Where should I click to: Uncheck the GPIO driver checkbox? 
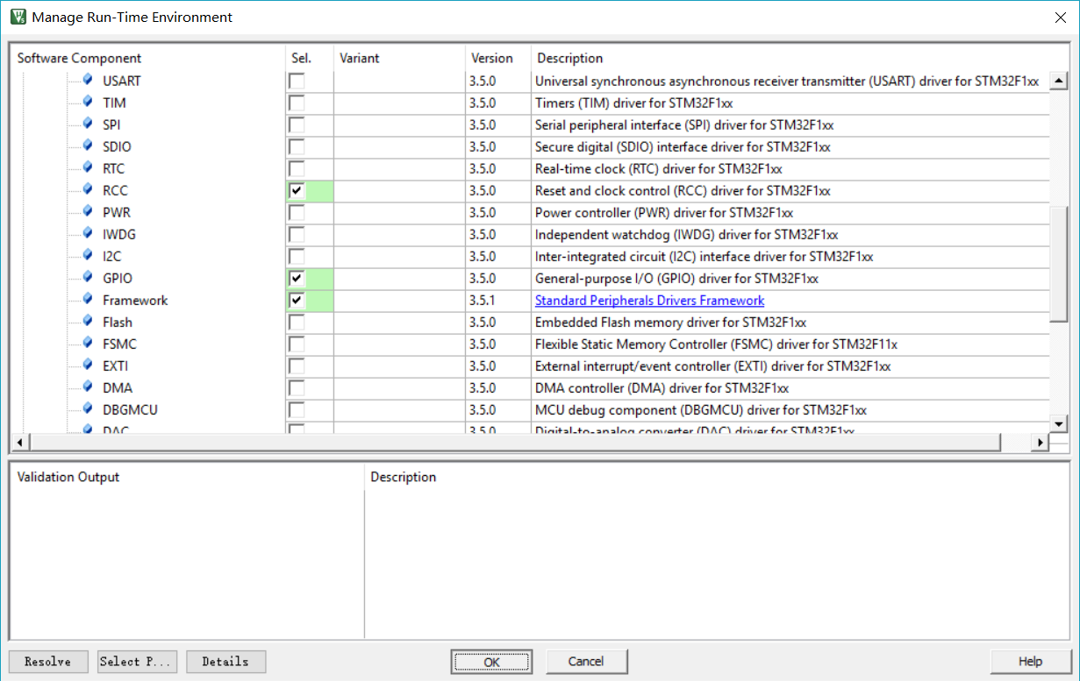[x=297, y=279]
